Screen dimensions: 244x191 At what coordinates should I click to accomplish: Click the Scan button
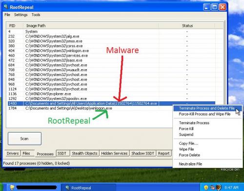[24, 138]
